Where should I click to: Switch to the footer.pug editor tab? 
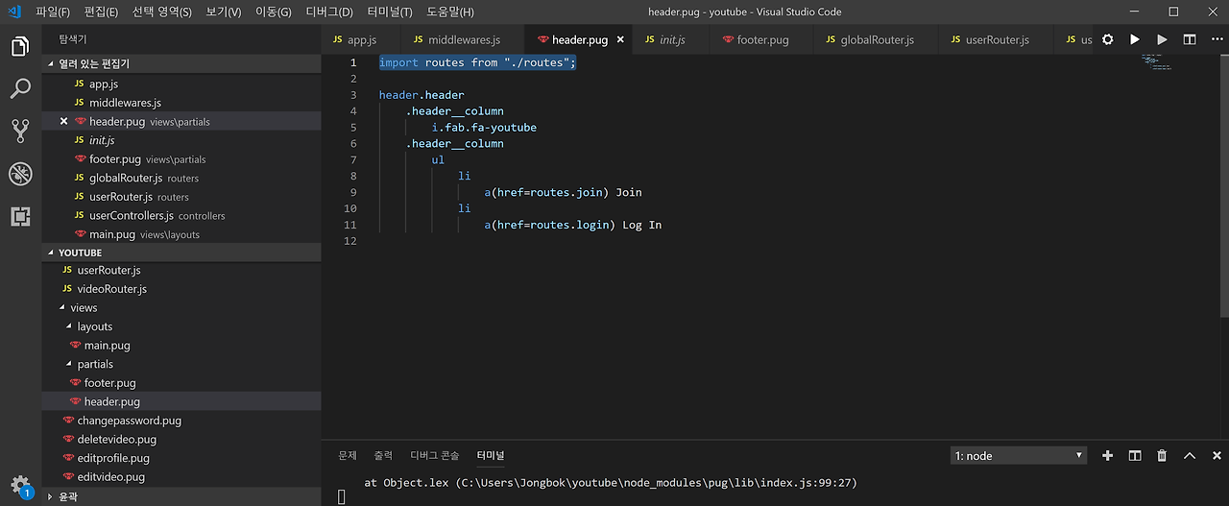click(762, 40)
